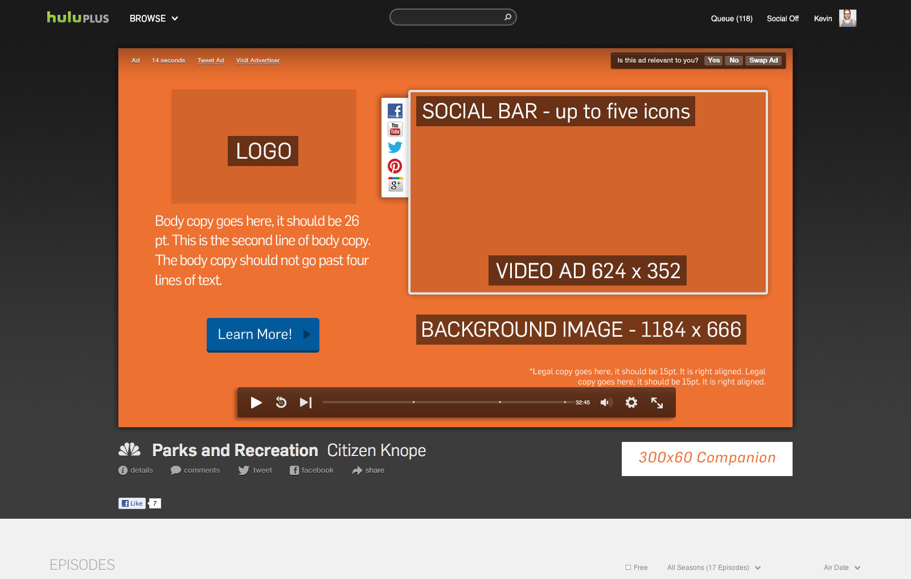Answer Yes to ad relevance
This screenshot has height=579, width=911.
pos(713,60)
